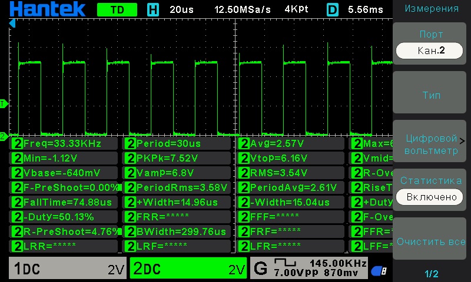The image size is (471, 282).
Task: Switch menu page using the 1/2 indicator
Action: click(x=431, y=274)
